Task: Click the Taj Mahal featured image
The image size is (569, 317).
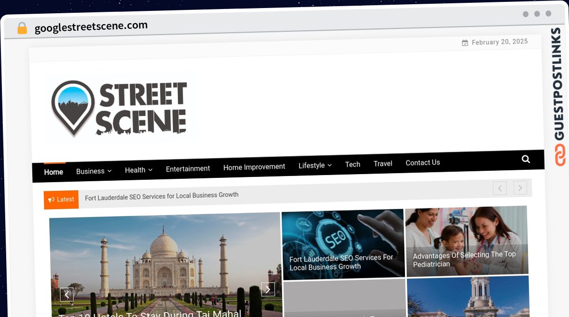Action: (x=165, y=265)
